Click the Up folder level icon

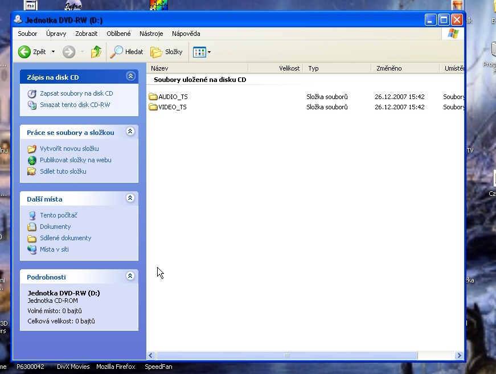[96, 52]
